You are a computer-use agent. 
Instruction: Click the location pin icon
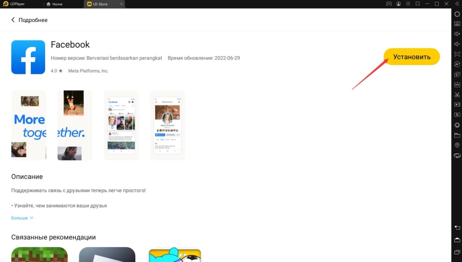click(x=457, y=146)
